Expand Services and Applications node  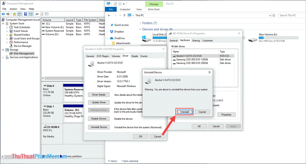tap(3, 57)
